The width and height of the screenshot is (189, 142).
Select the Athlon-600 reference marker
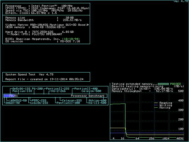97,101
